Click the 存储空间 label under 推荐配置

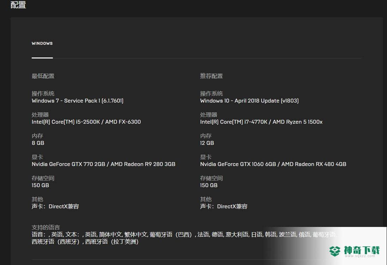[211, 178]
